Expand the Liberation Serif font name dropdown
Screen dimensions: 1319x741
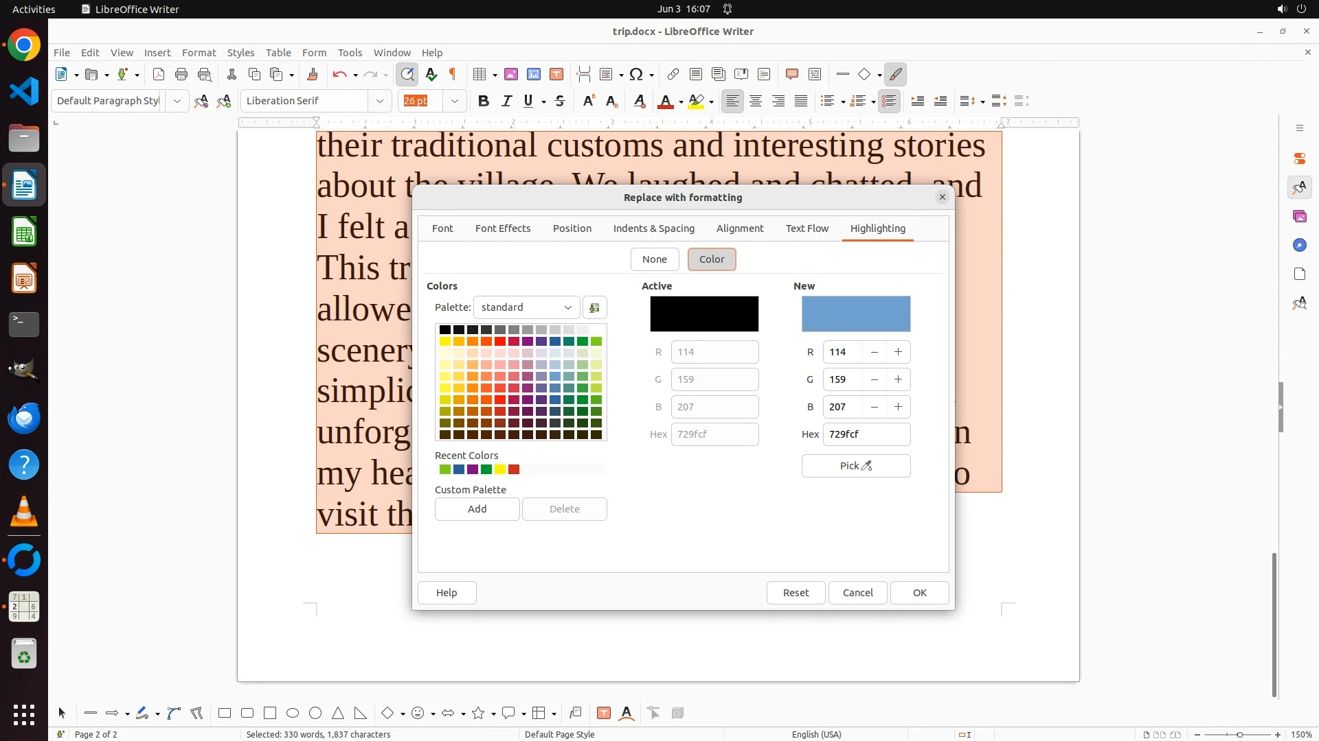click(379, 101)
